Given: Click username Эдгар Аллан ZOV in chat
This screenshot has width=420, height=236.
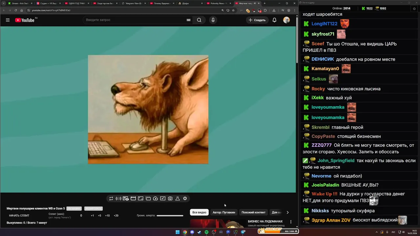Looking at the screenshot, I should pyautogui.click(x=331, y=220).
